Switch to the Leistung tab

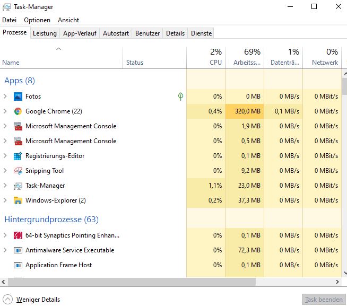45,33
